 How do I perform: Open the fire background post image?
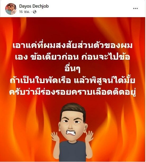pos(73,89)
